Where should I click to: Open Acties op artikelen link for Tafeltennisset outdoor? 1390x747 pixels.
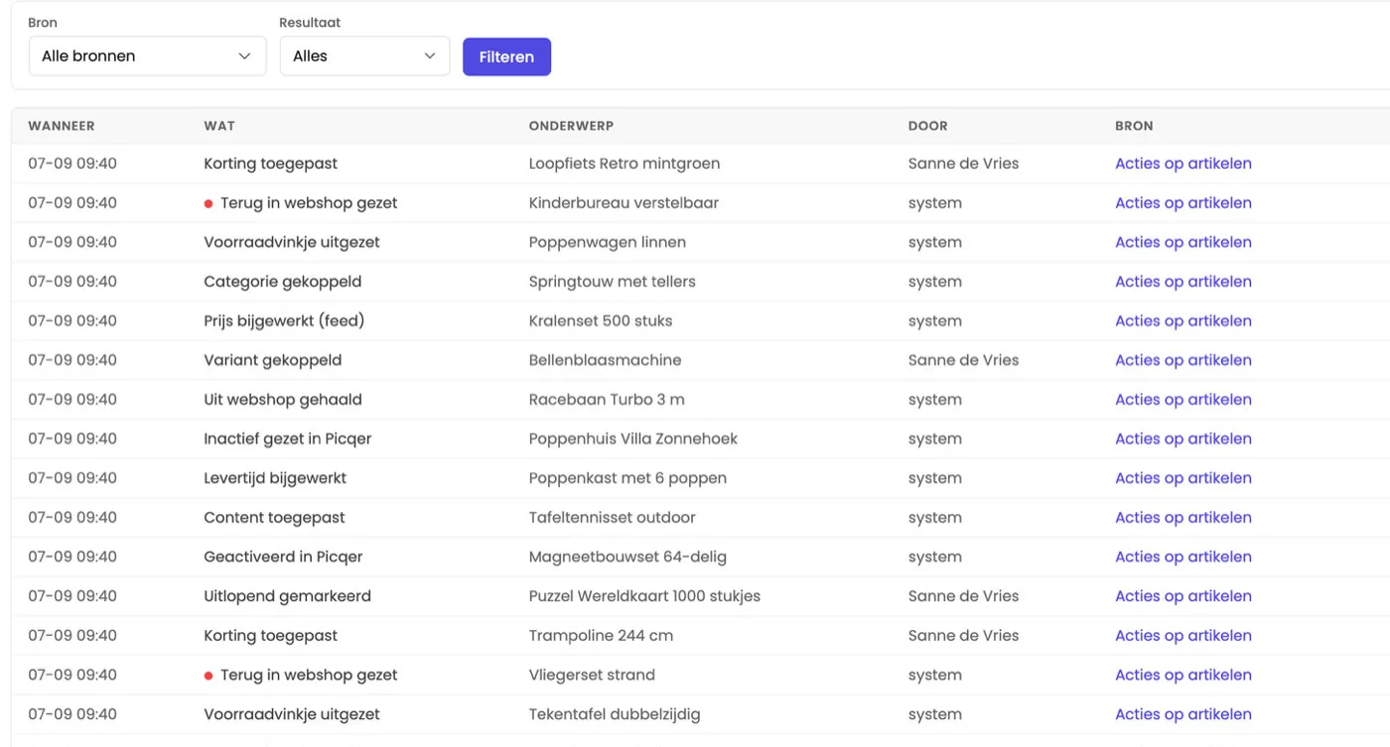1182,518
